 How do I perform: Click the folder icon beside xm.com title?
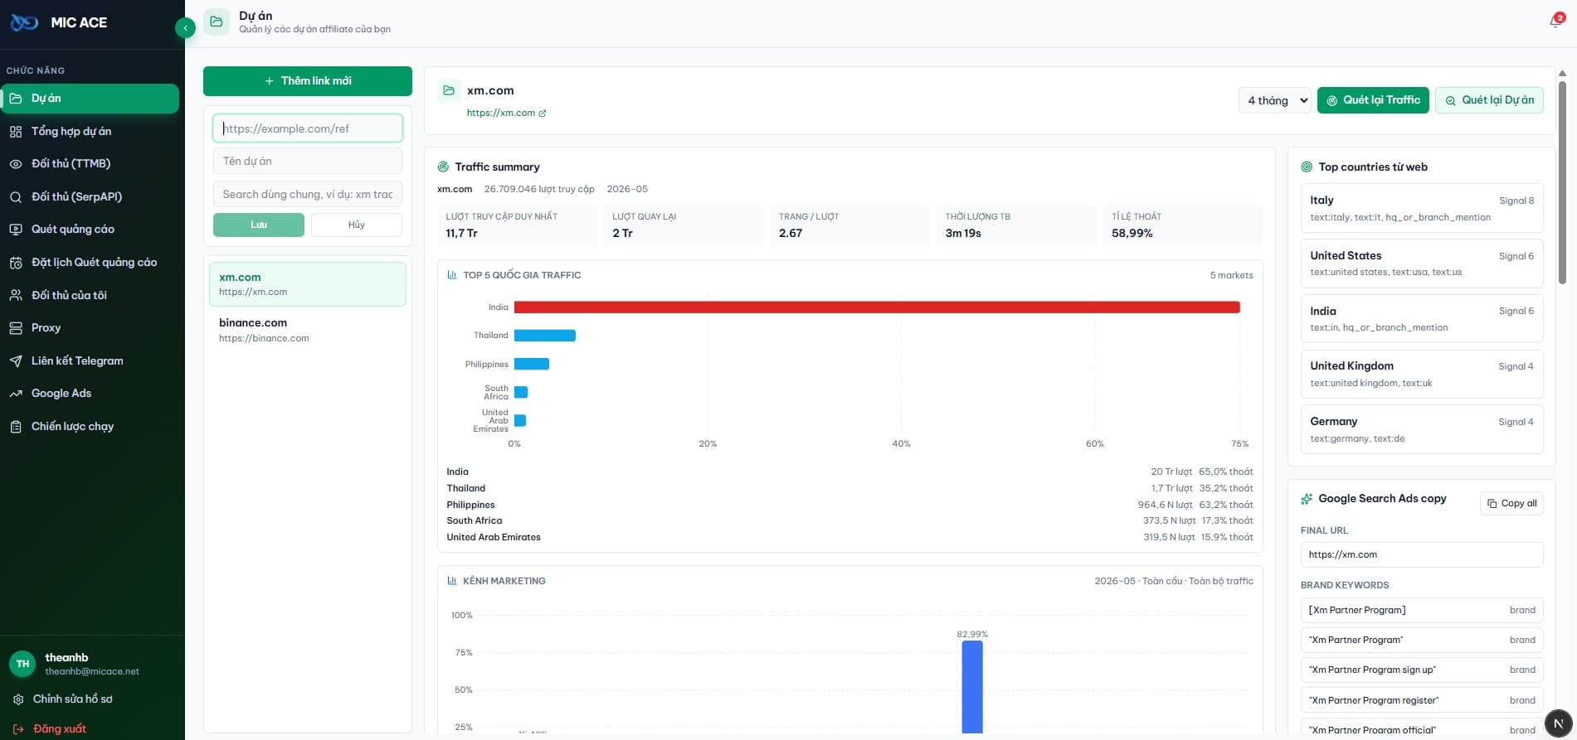click(449, 90)
